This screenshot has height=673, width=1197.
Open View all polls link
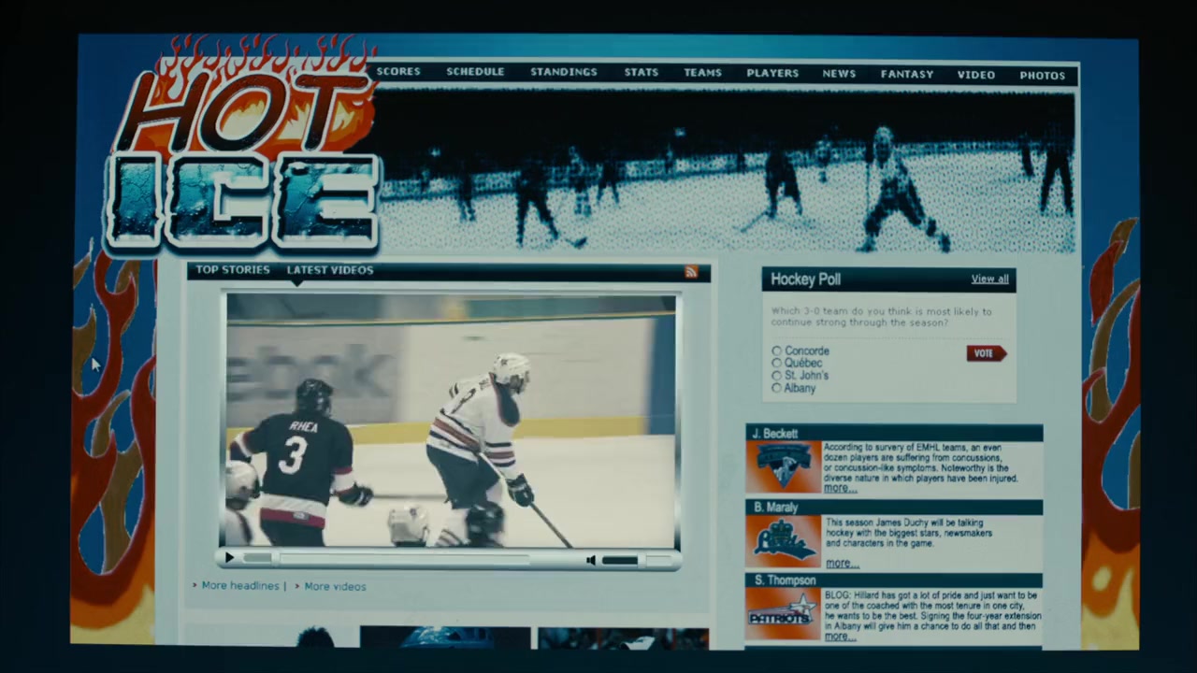click(989, 279)
